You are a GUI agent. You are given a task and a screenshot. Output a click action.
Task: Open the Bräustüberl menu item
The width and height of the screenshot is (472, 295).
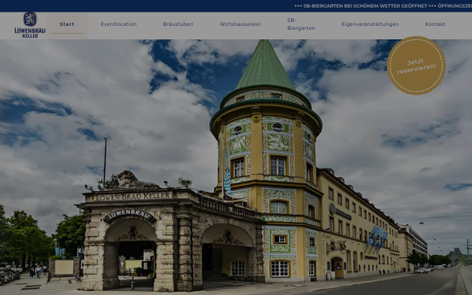179,24
